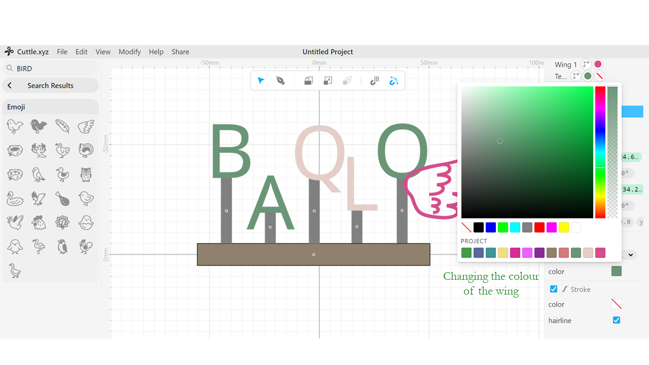This screenshot has width=649, height=365.
Task: Insert the dove with olive branch emoji
Action: 15,222
